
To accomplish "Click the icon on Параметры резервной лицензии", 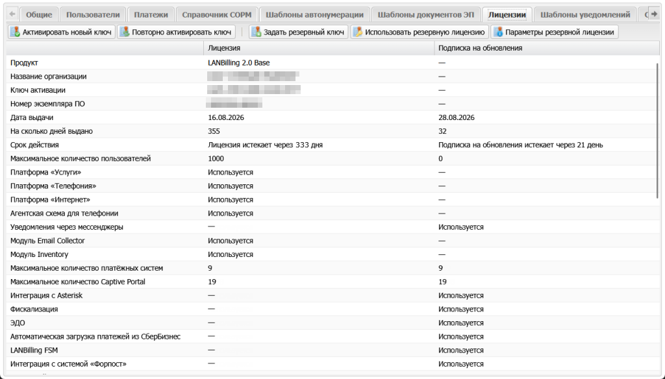I will pyautogui.click(x=498, y=32).
